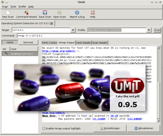
Task: Switch to the Scan Details tab
Action: coord(100,43)
